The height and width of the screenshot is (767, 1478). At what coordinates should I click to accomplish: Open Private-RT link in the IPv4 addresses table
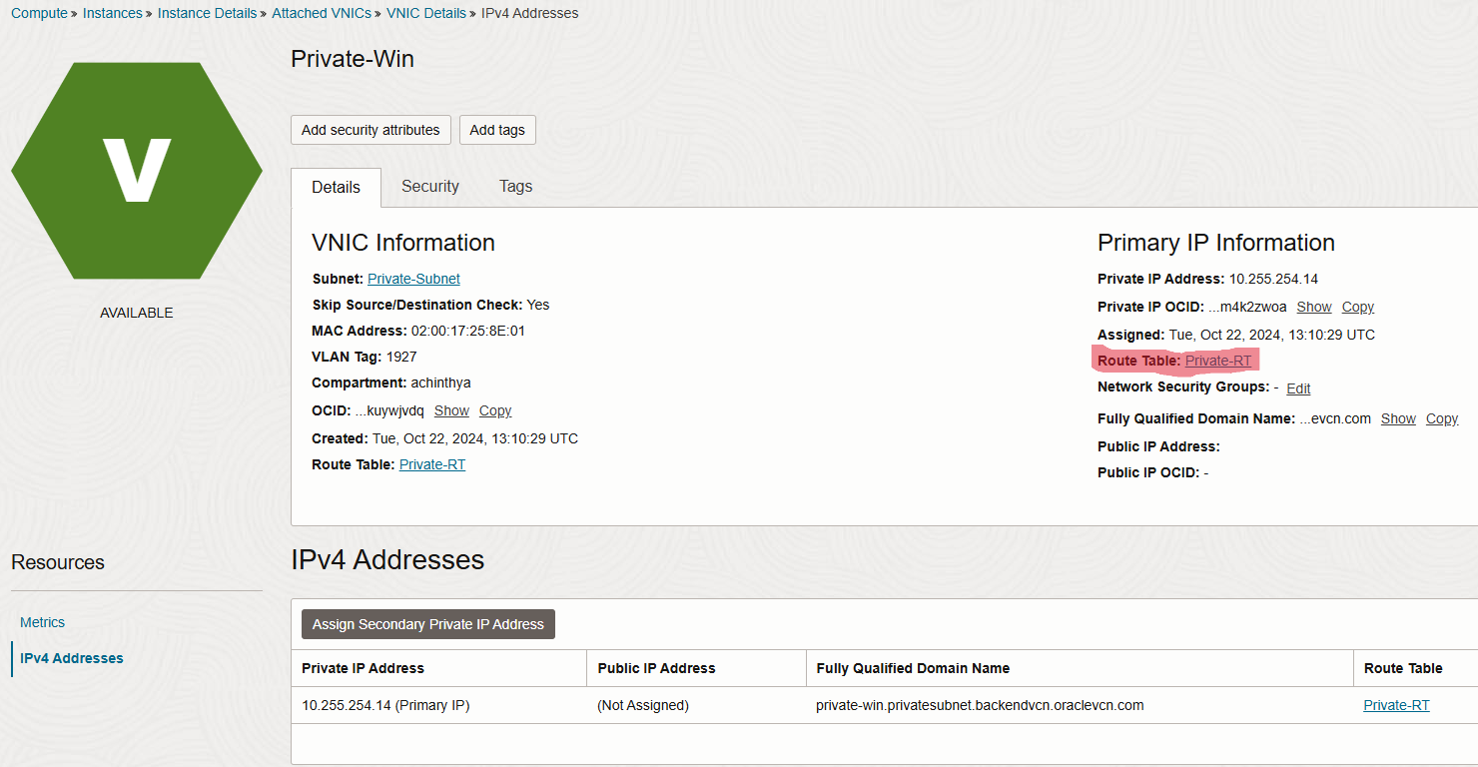[1395, 704]
